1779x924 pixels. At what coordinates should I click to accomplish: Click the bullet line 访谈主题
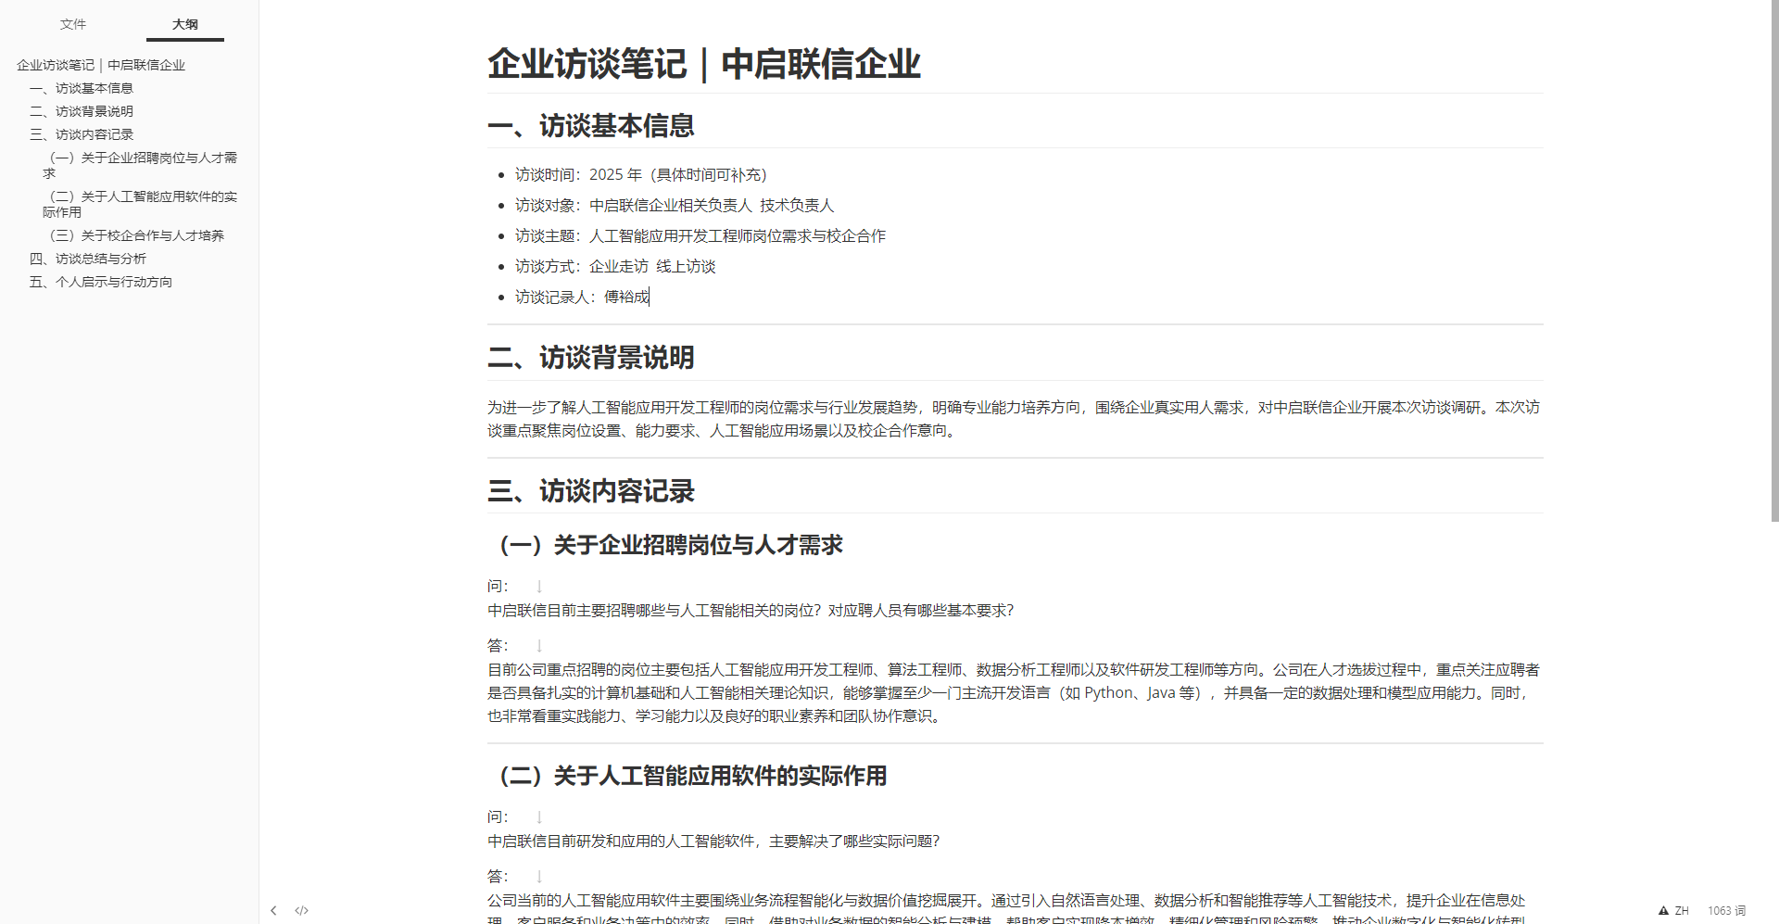pyautogui.click(x=700, y=235)
